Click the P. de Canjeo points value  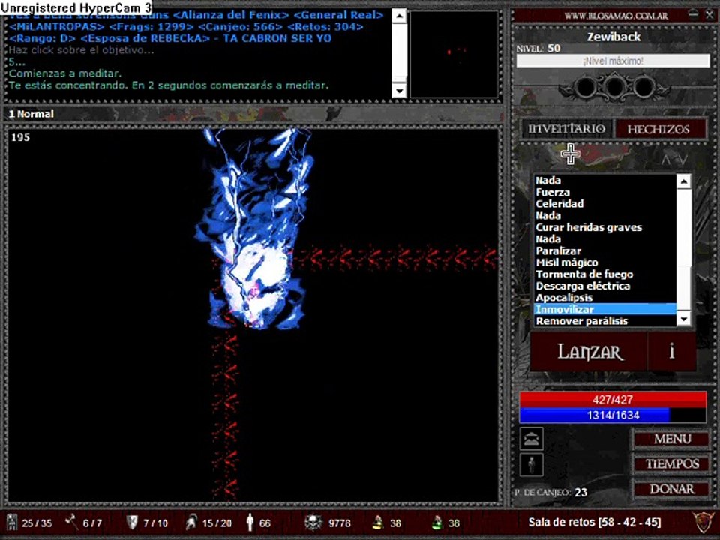(580, 492)
